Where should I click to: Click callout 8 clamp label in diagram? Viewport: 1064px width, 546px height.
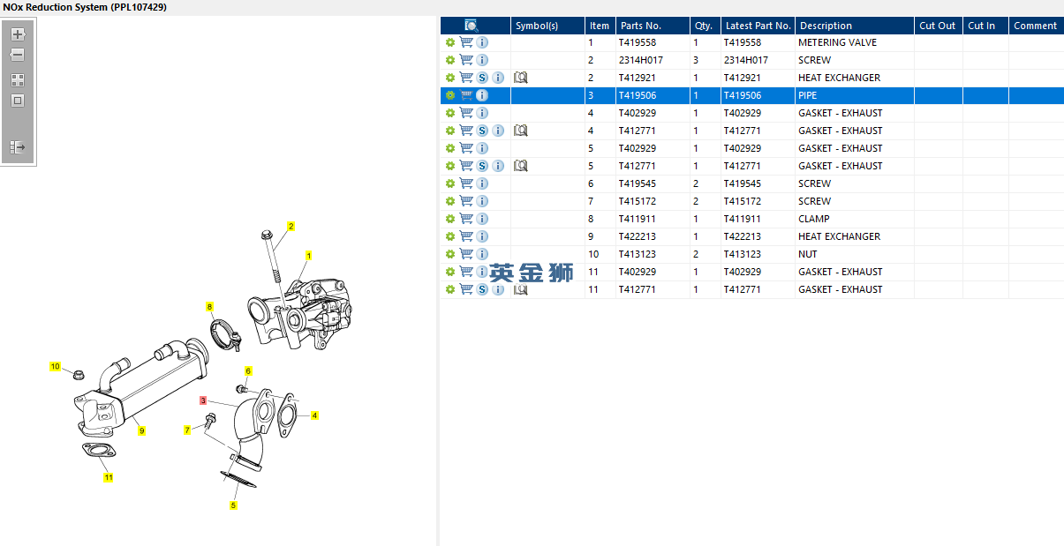point(210,307)
